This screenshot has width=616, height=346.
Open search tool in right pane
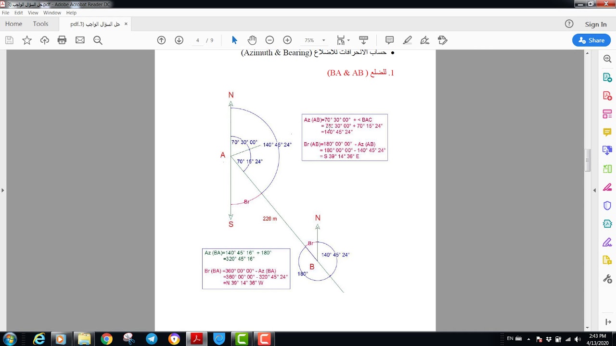[x=607, y=59]
